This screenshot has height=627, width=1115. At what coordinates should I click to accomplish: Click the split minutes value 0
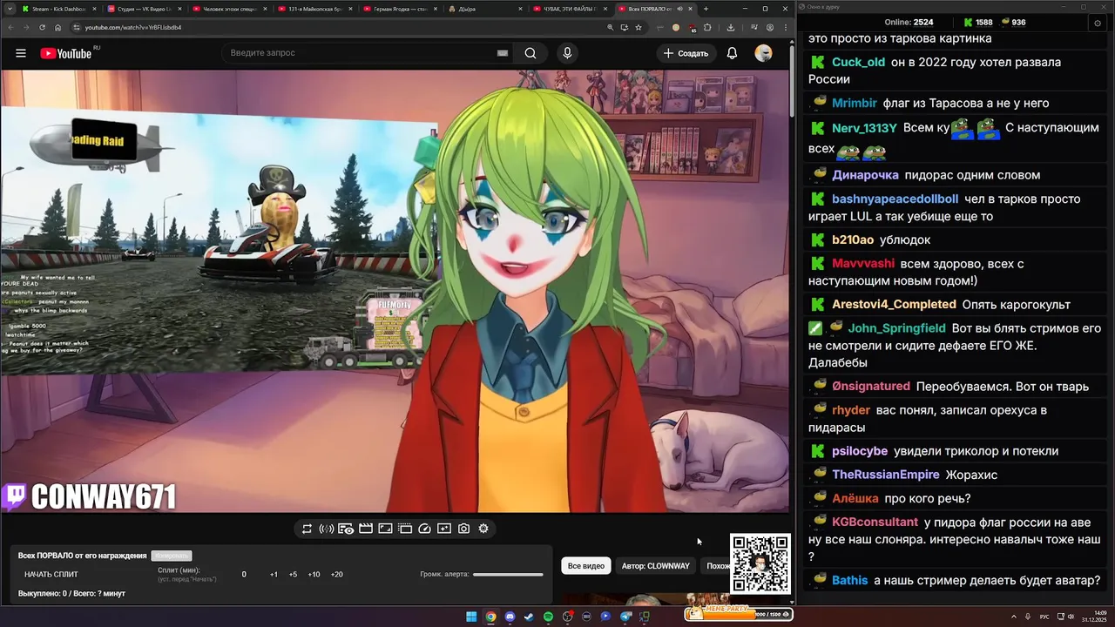(x=244, y=575)
